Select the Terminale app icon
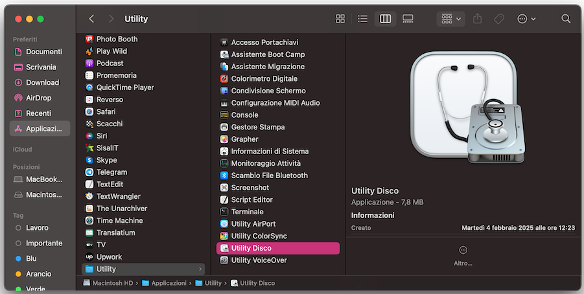The image size is (584, 294). point(224,212)
